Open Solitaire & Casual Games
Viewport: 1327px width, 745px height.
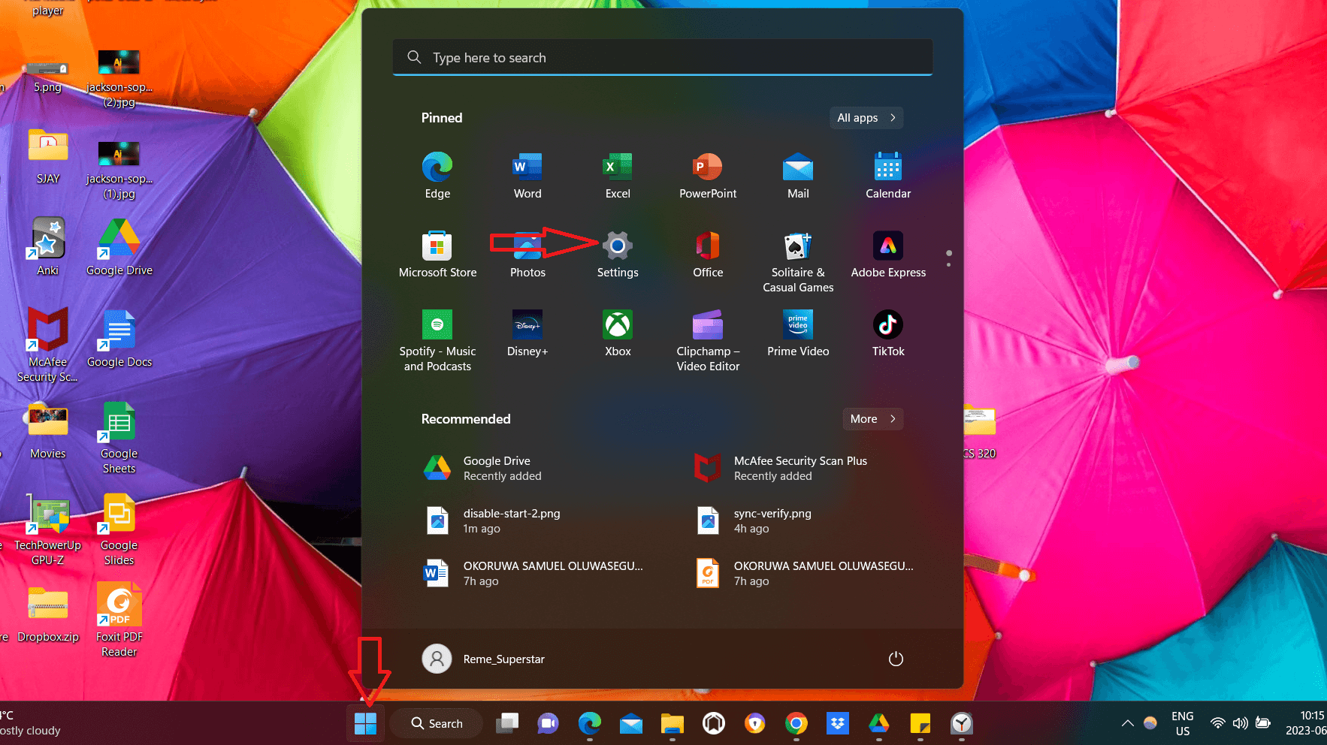tap(798, 261)
